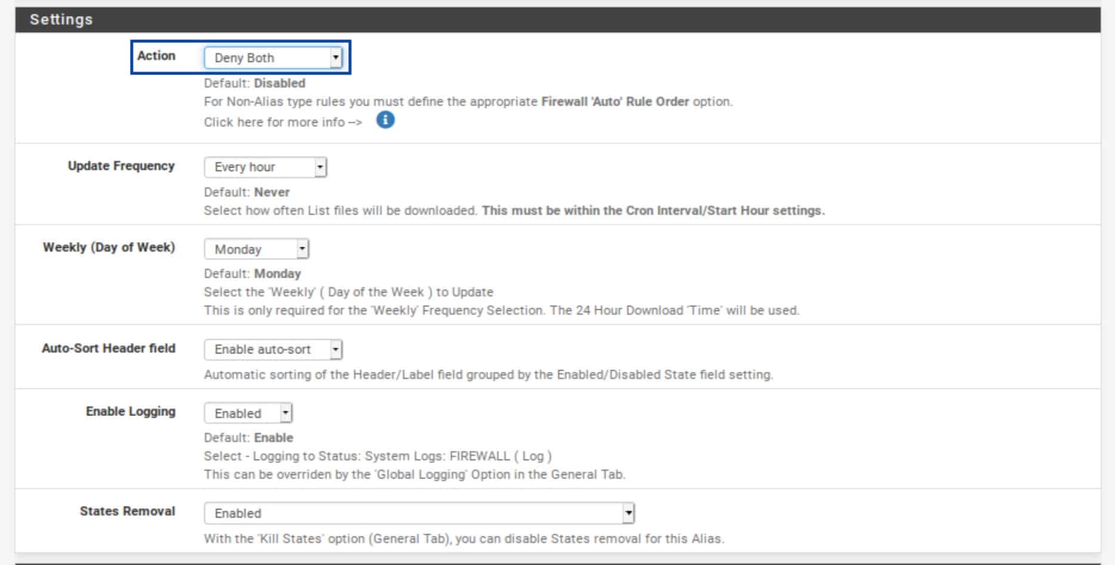
Task: Click the 'Update Frequency' label
Action: pos(121,166)
